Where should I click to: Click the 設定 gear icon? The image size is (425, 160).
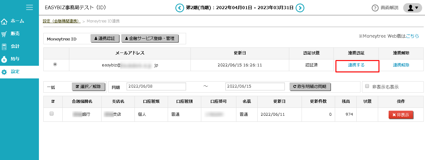click(4, 72)
